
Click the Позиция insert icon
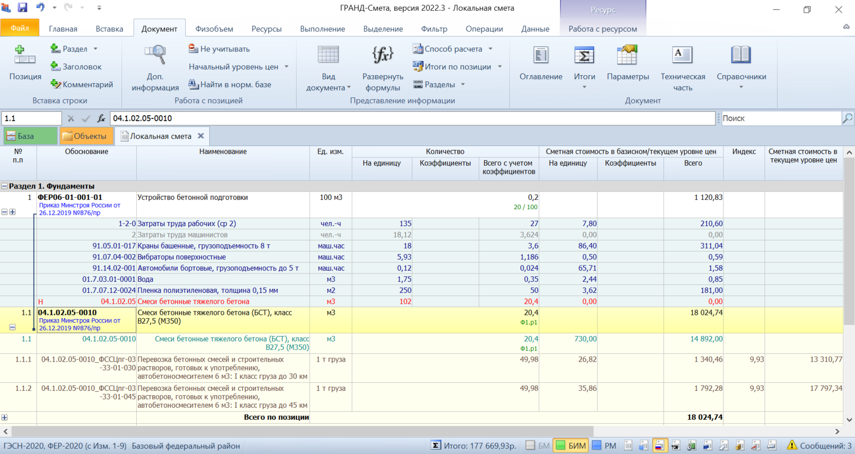(x=25, y=56)
